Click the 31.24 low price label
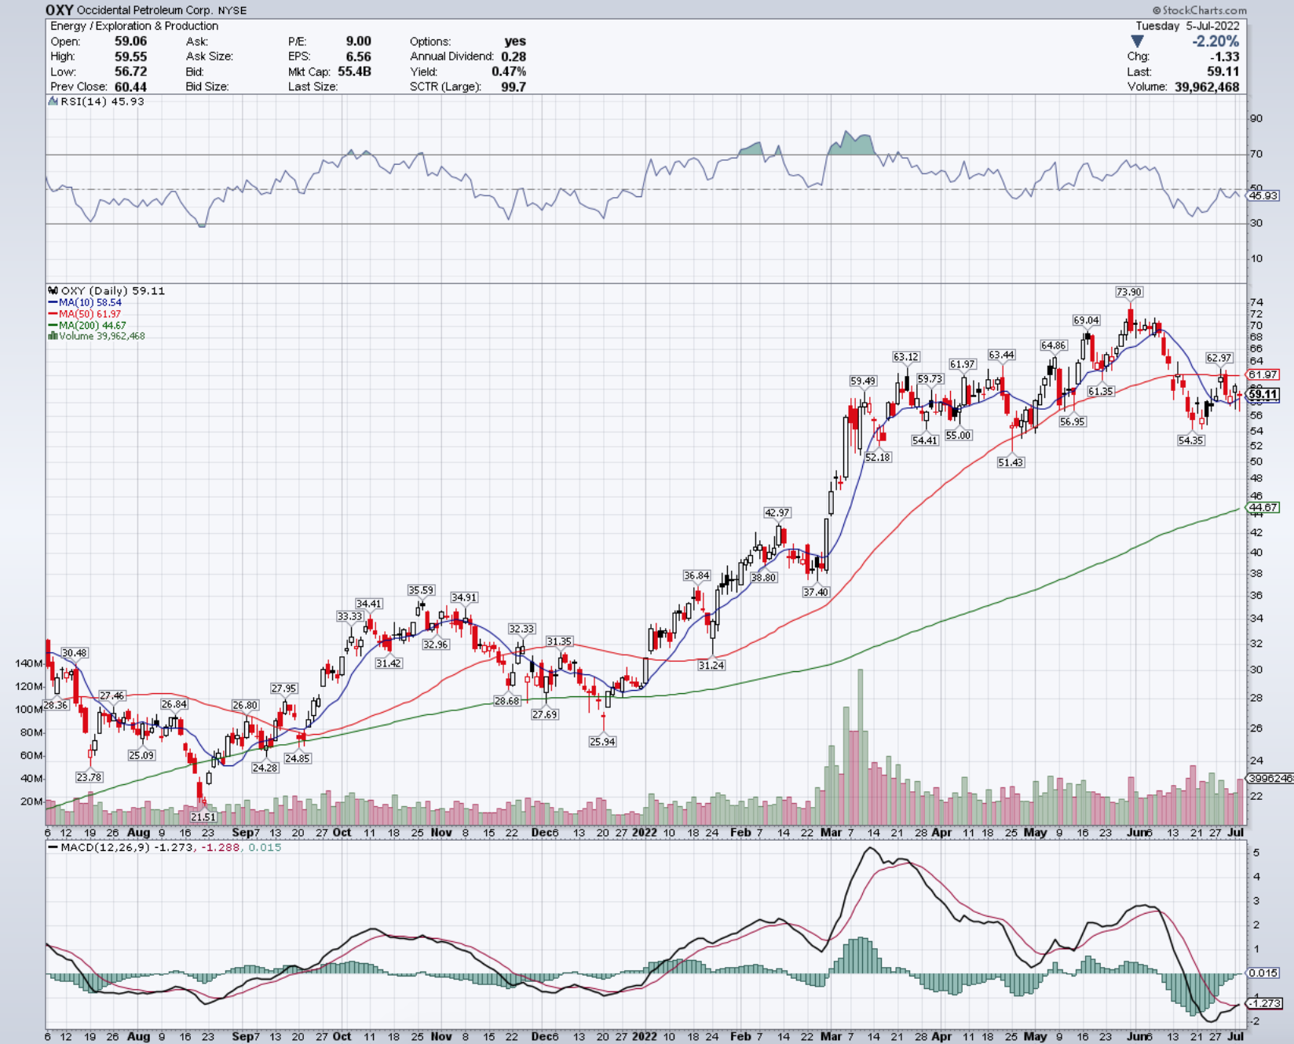 (711, 665)
